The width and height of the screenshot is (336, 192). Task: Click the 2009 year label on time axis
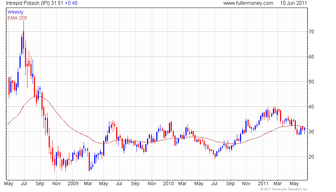[x=73, y=184]
